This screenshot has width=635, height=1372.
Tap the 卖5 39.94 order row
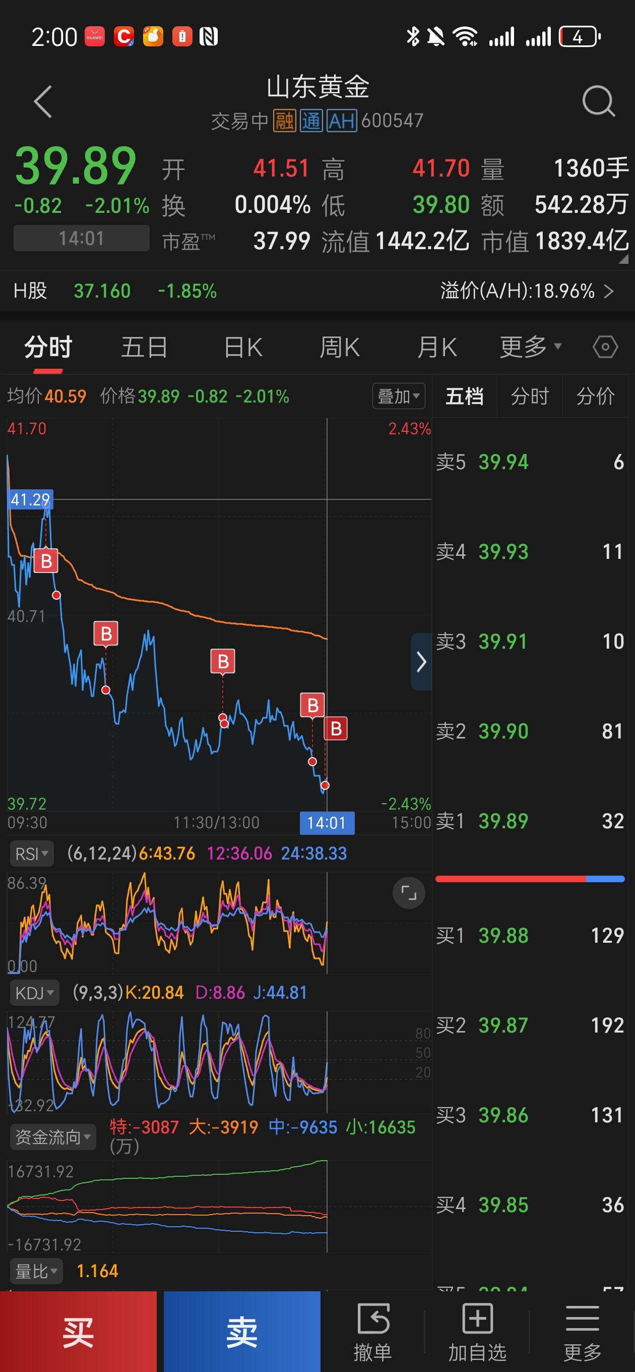[x=530, y=462]
